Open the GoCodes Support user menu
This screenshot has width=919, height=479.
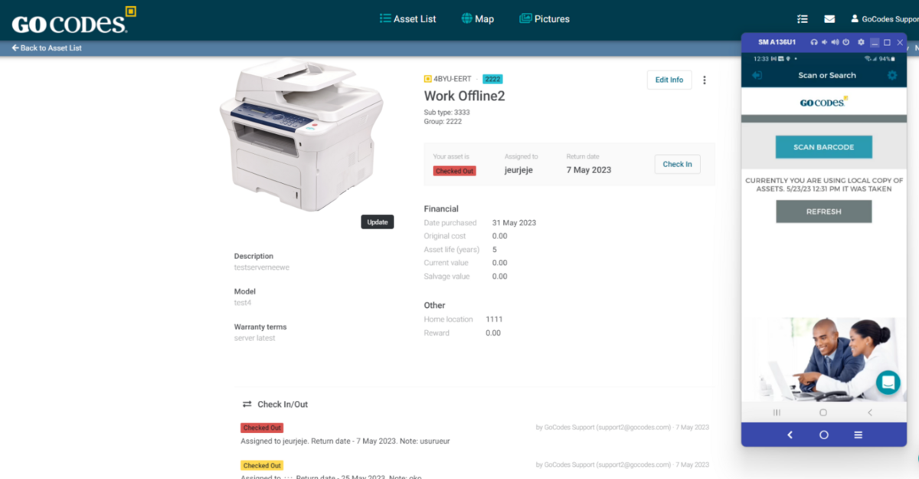(885, 19)
